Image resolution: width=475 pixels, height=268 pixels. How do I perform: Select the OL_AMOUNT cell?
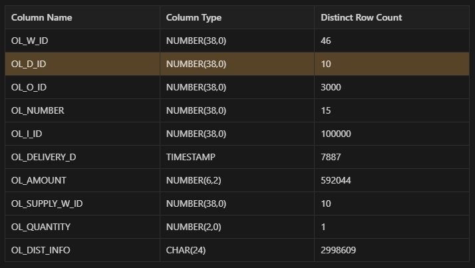(x=82, y=180)
